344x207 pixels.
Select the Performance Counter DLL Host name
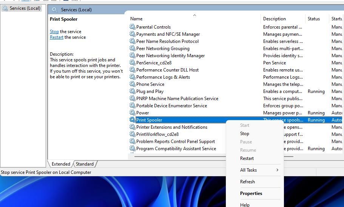[167, 70]
